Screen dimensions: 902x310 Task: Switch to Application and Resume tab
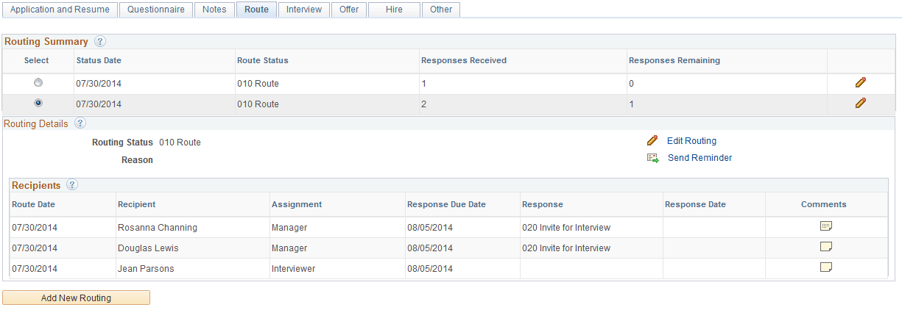(60, 10)
